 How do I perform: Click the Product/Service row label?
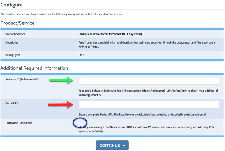coord(15,34)
